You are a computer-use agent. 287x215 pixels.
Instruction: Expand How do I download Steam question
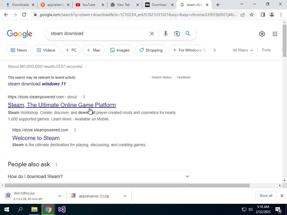[x=99, y=177]
